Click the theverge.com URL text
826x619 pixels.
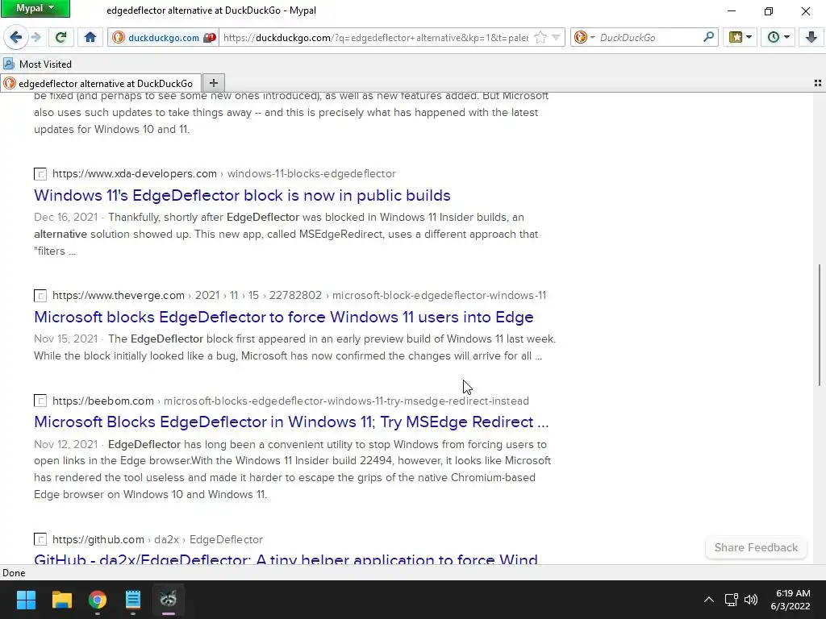[x=119, y=295]
